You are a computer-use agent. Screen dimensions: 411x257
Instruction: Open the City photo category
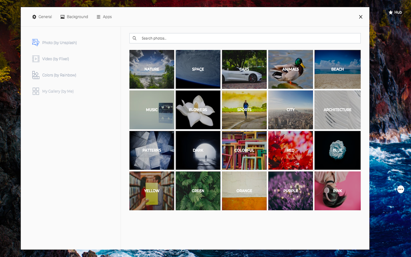tap(291, 110)
